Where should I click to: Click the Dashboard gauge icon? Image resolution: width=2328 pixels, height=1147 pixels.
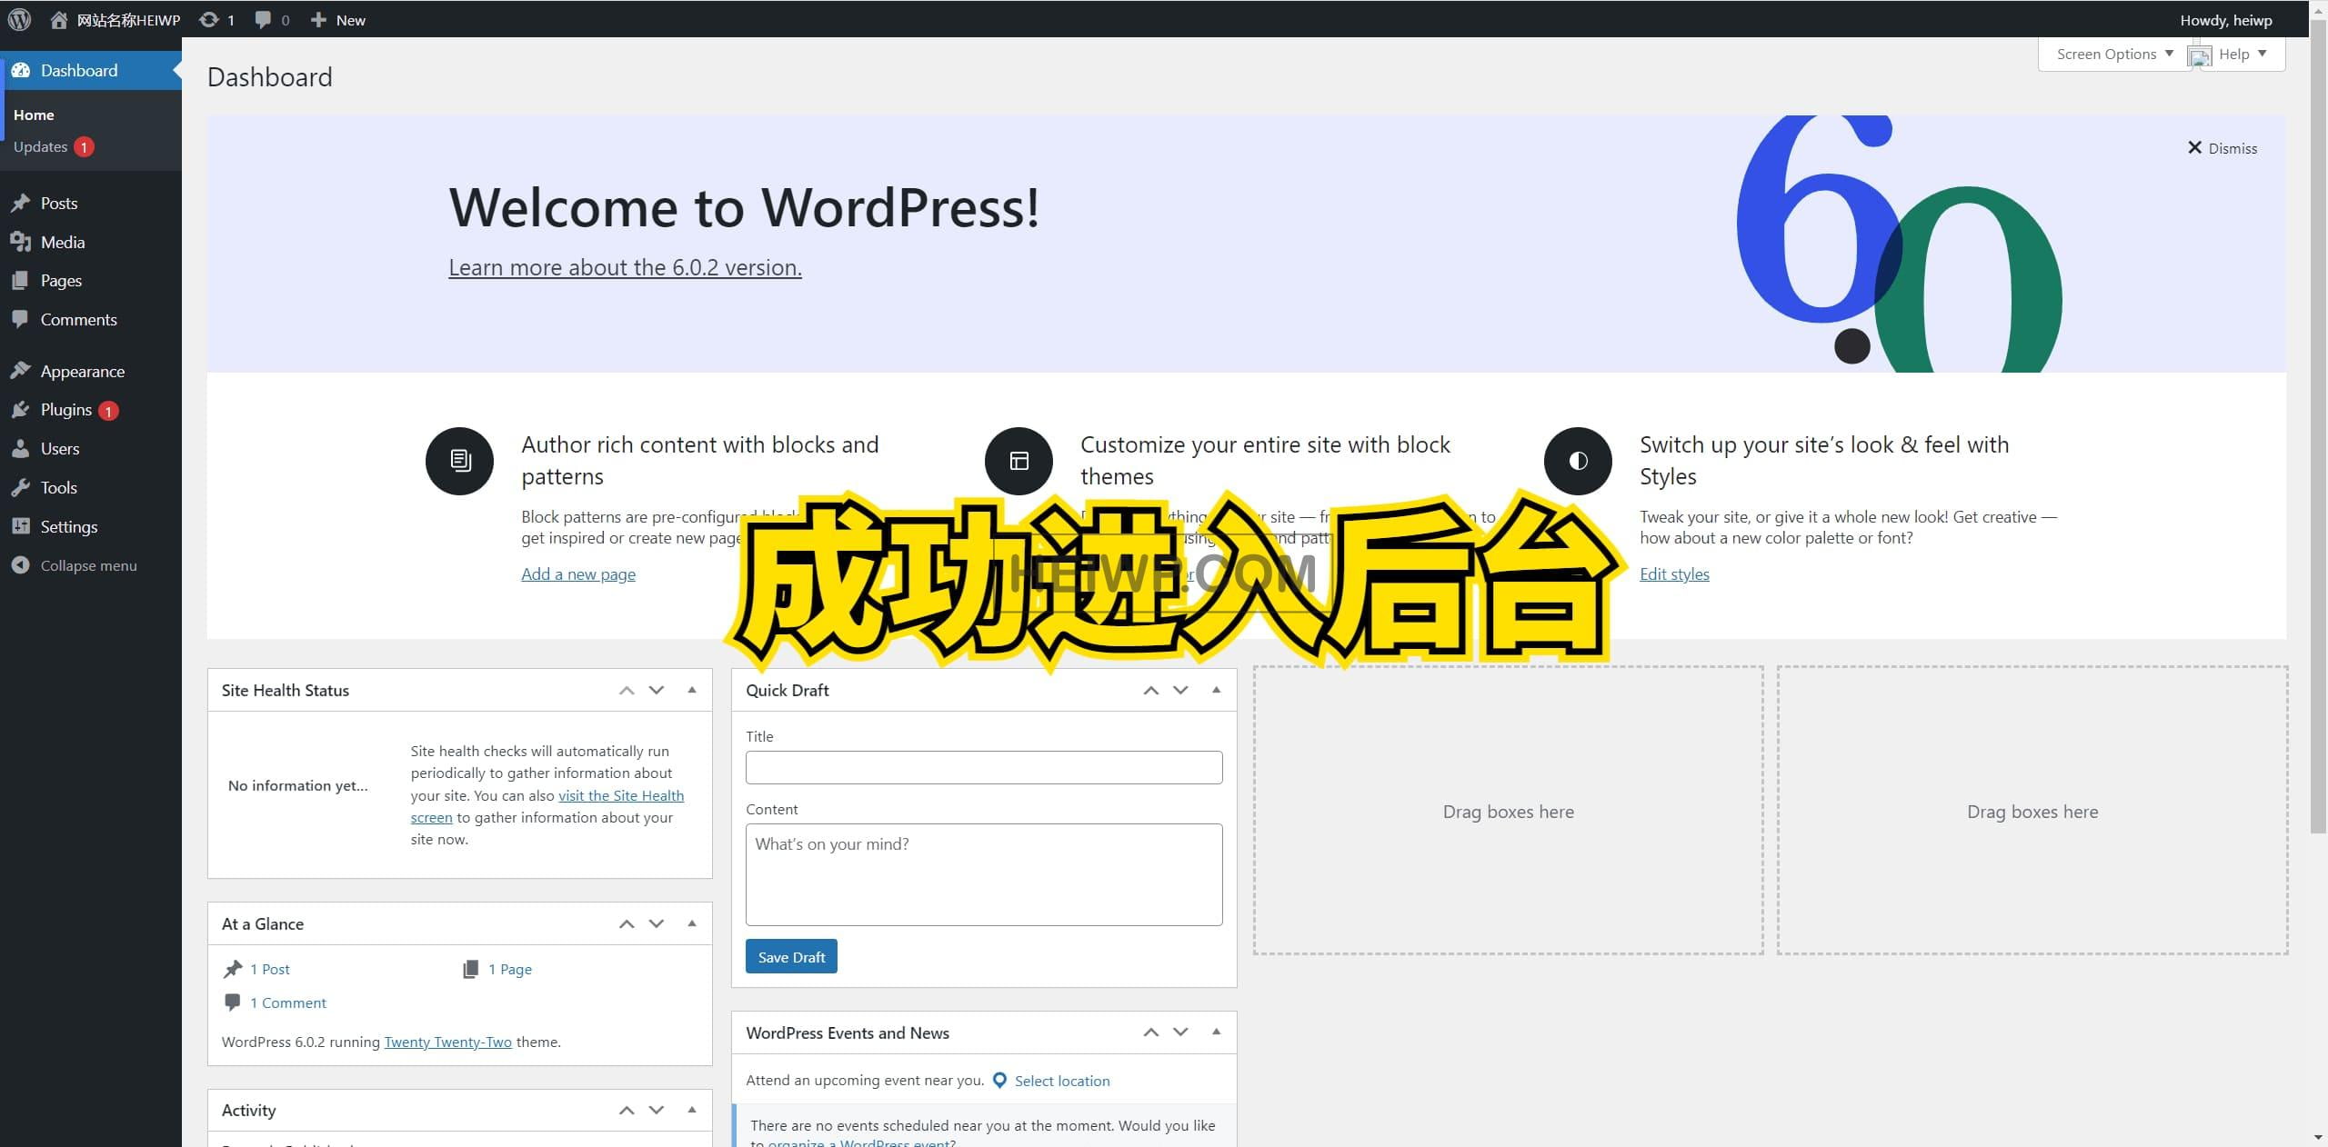point(21,70)
